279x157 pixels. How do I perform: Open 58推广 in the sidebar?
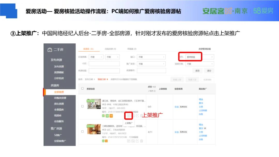58,135
